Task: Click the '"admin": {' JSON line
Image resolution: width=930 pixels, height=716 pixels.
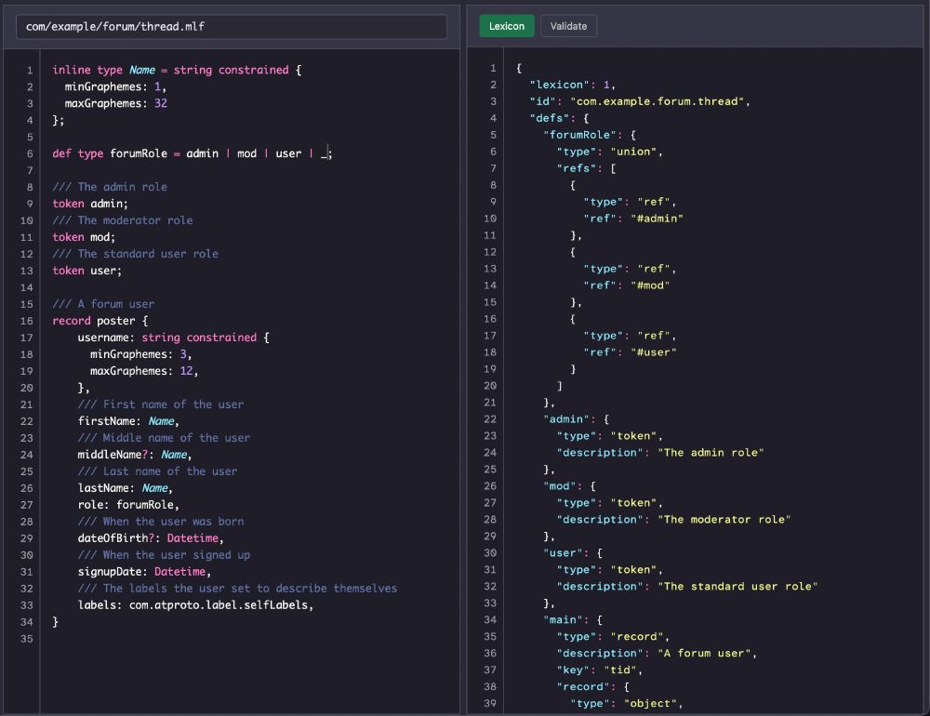Action: [x=576, y=419]
